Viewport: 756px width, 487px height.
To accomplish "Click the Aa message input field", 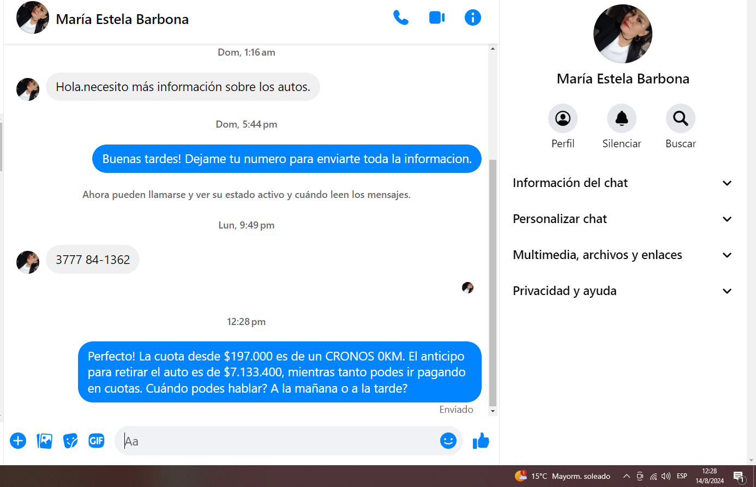I will click(278, 441).
